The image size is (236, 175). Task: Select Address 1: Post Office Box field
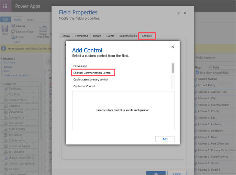(213, 143)
